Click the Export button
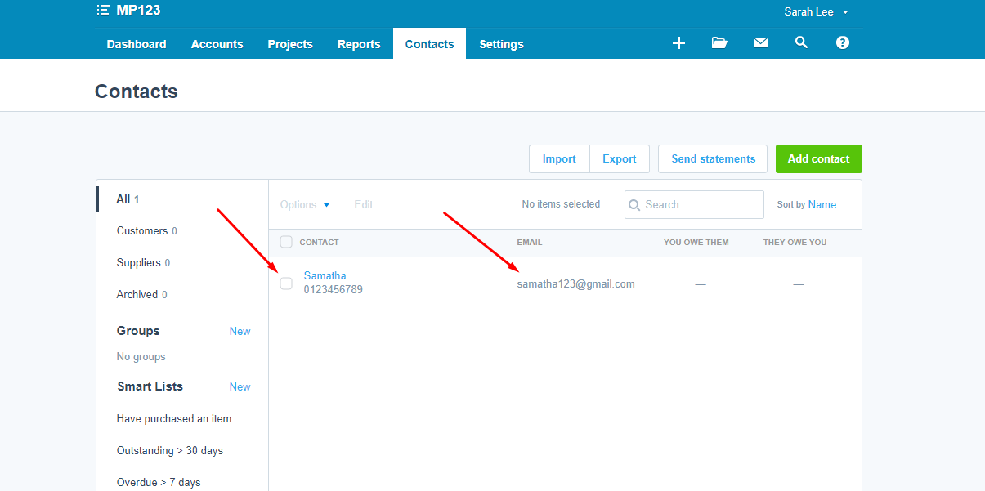985x491 pixels. click(620, 159)
